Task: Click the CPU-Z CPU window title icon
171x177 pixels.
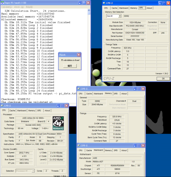Action: coord(2,106)
